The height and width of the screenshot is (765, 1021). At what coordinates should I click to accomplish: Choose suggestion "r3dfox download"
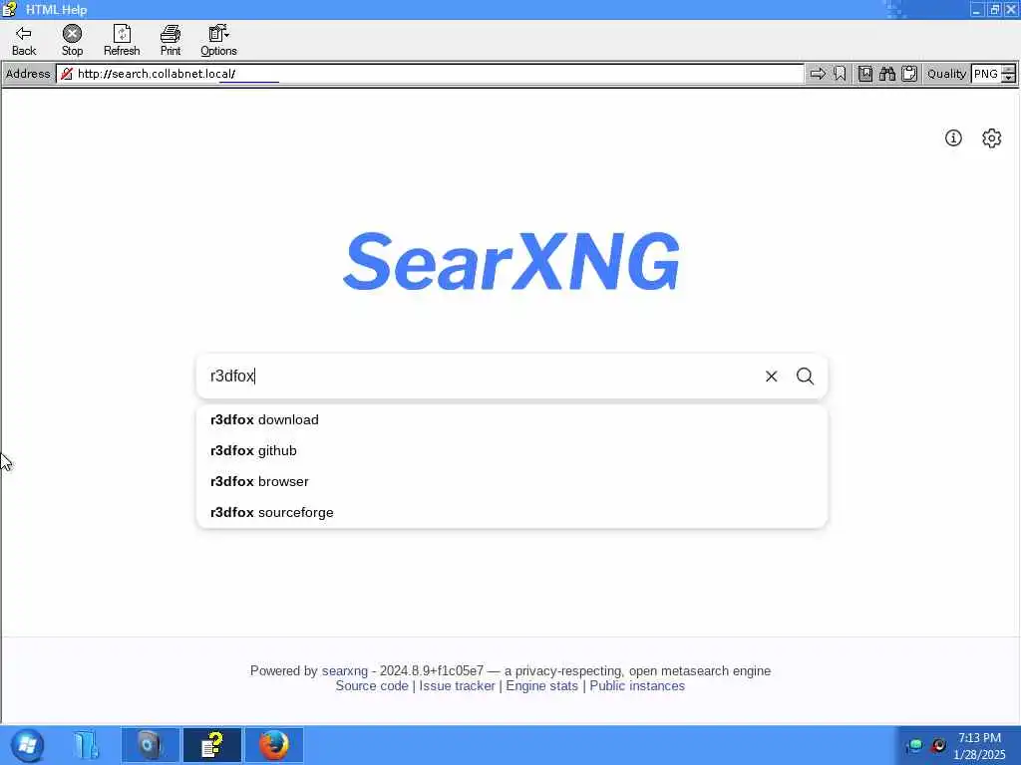coord(511,419)
